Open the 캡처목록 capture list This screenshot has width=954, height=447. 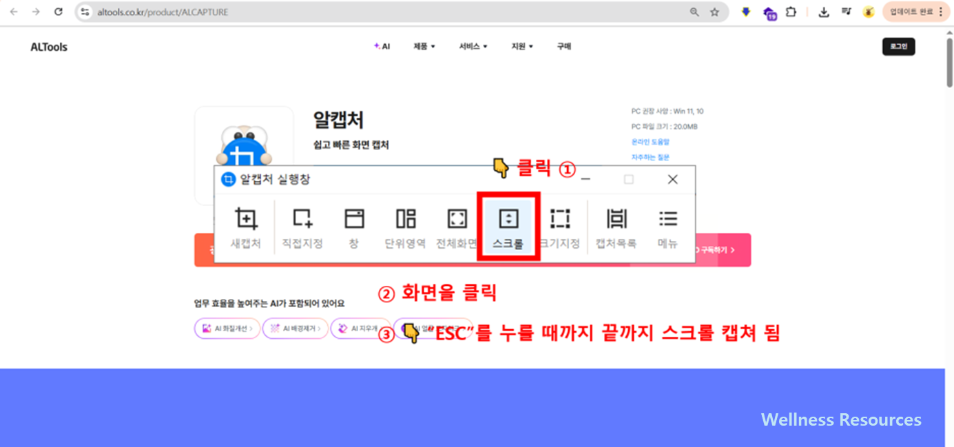click(x=616, y=229)
